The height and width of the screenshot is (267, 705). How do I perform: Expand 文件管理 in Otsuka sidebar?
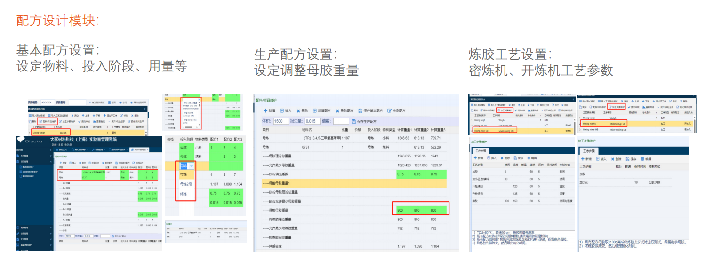pyautogui.click(x=34, y=239)
